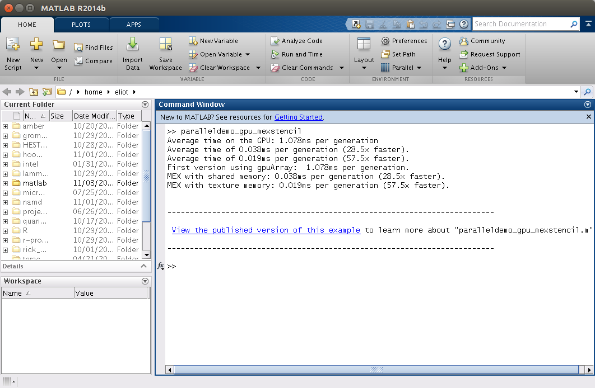Expand the intel folder node
595x388 pixels.
coord(5,164)
